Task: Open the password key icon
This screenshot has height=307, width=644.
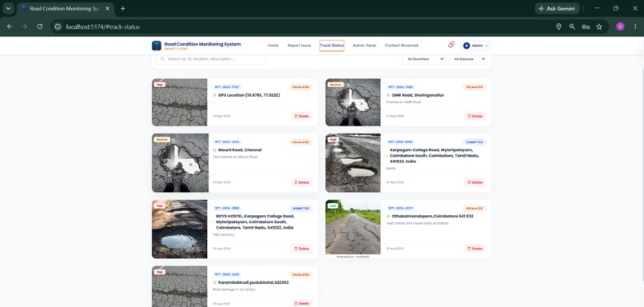Action: [x=586, y=26]
